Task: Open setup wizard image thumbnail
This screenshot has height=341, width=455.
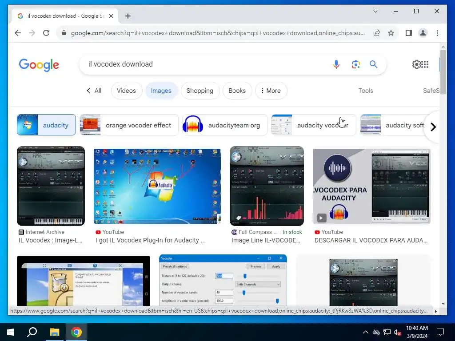Action: pyautogui.click(x=84, y=281)
